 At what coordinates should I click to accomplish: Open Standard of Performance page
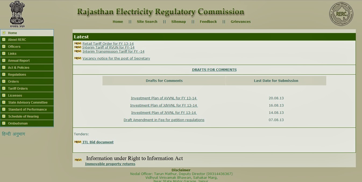coord(27,109)
